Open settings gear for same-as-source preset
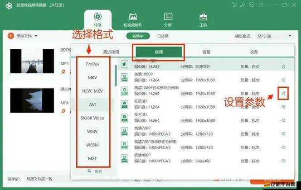Image resolution: width=301 pixels, height=190 pixels. (283, 66)
